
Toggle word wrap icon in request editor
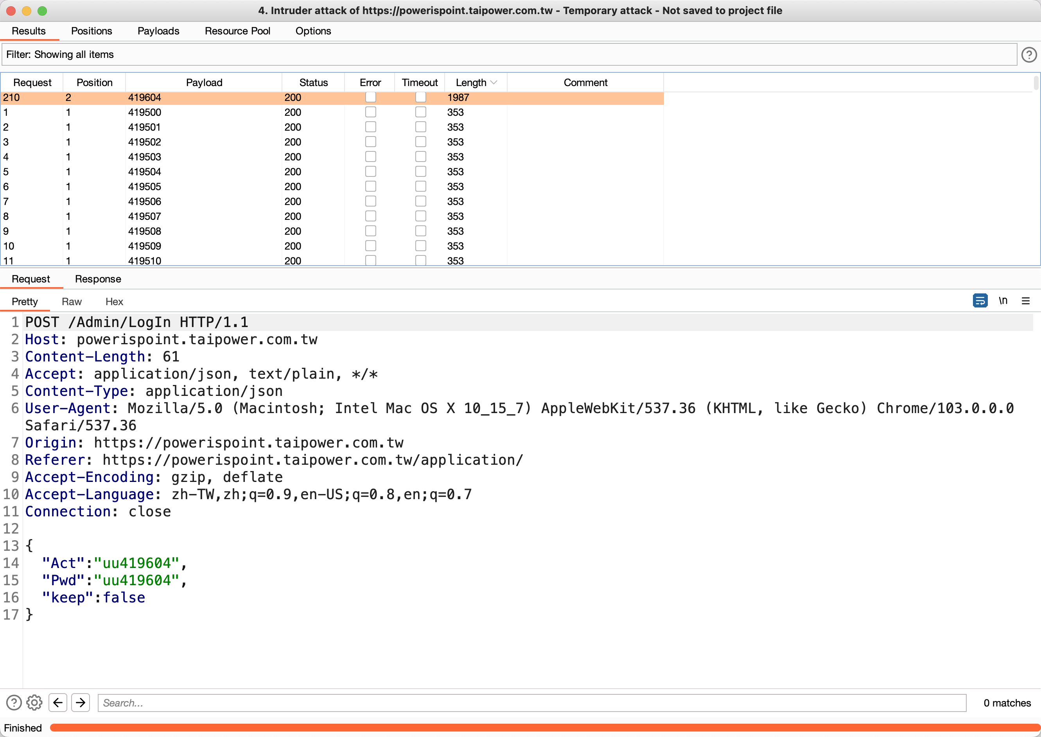tap(980, 300)
